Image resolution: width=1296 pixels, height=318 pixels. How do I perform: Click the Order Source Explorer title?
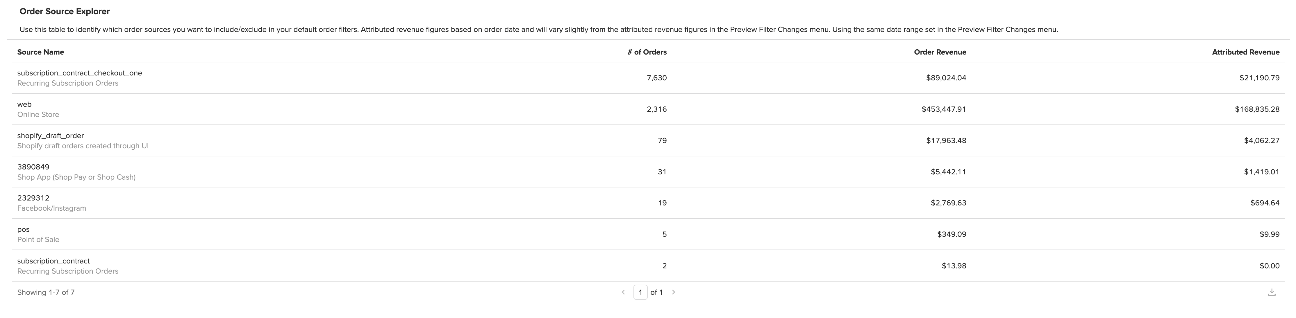(65, 12)
